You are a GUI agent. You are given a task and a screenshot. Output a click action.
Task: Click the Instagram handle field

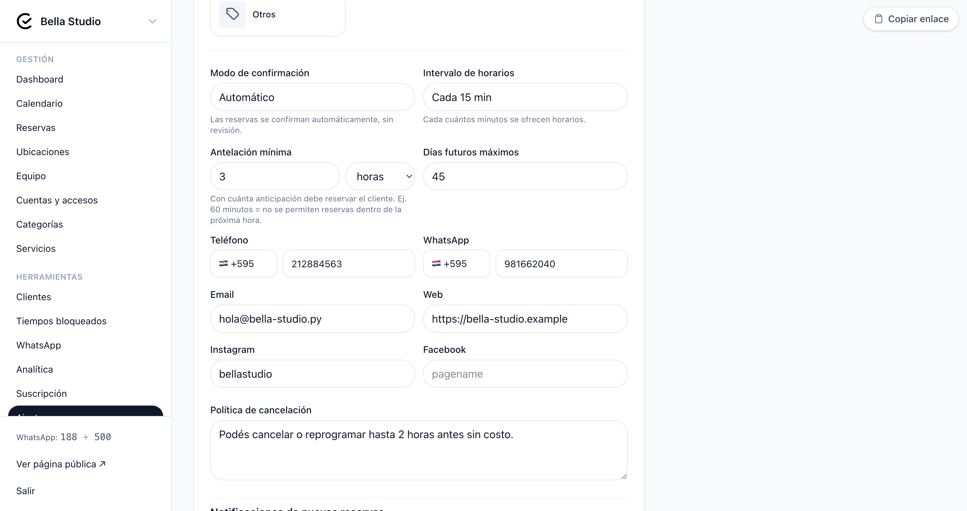tap(312, 374)
